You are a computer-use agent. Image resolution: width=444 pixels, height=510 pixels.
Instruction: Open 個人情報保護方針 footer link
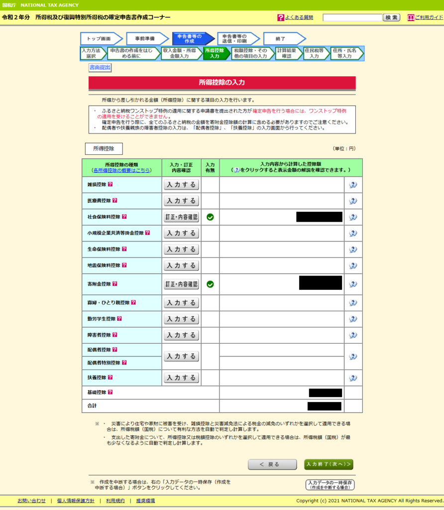(x=76, y=501)
